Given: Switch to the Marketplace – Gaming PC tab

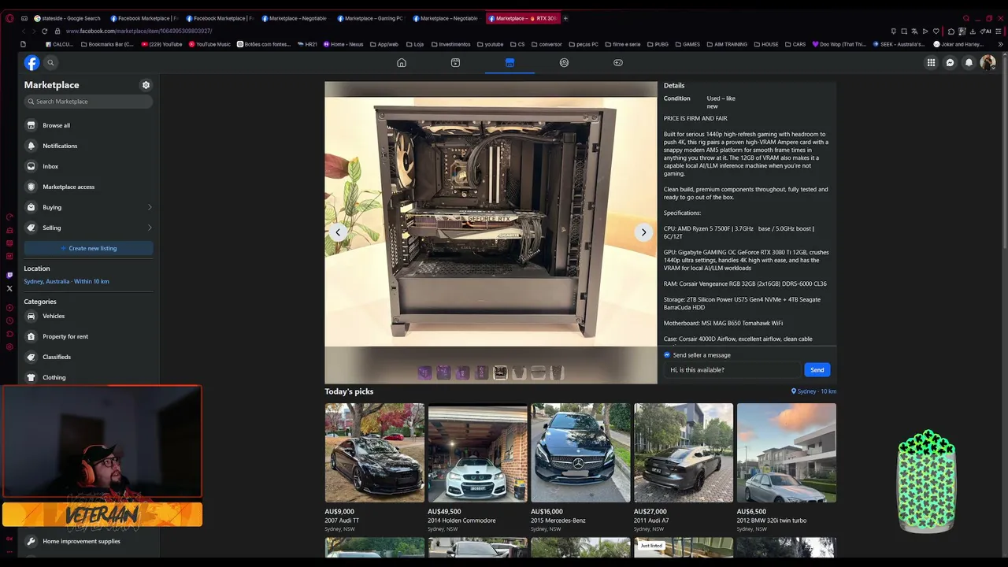Looking at the screenshot, I should pos(370,18).
